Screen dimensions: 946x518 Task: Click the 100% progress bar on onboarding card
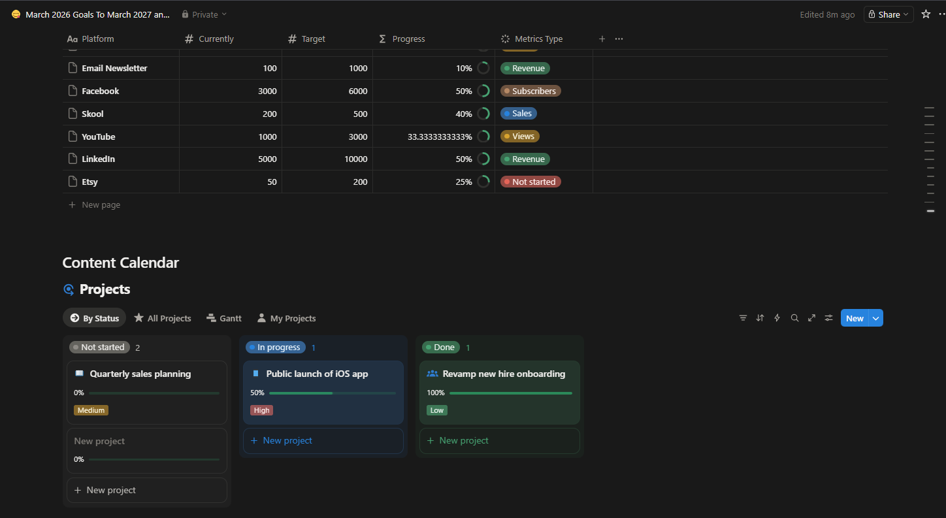(511, 393)
